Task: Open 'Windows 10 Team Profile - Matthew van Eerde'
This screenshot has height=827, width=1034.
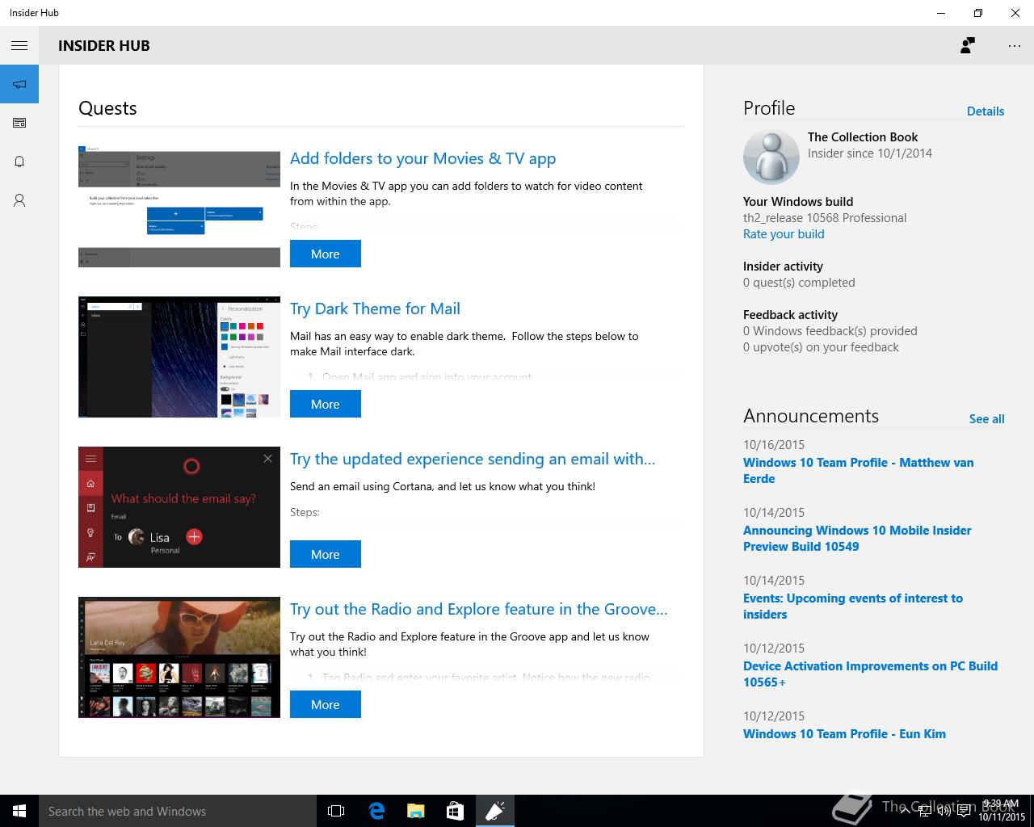Action: point(858,471)
